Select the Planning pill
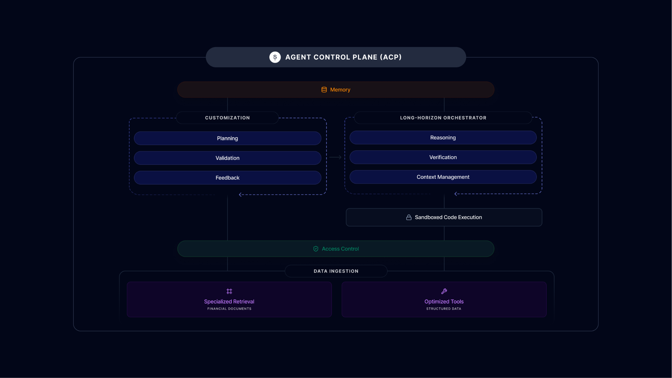 pyautogui.click(x=227, y=138)
